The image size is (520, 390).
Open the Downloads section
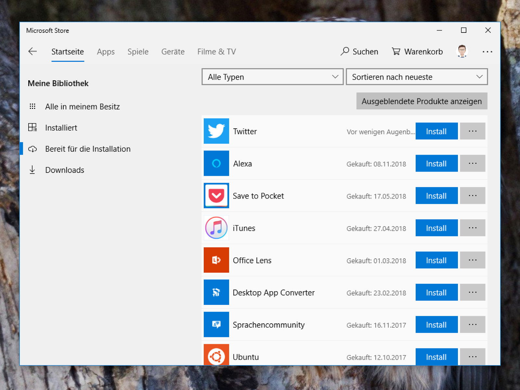click(65, 170)
